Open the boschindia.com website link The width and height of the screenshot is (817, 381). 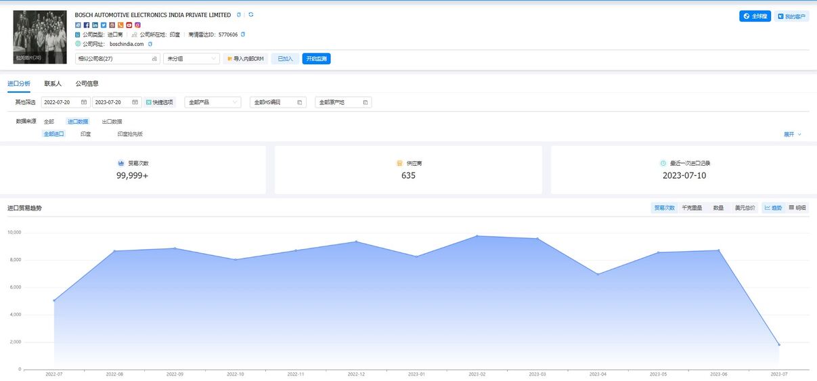[127, 44]
